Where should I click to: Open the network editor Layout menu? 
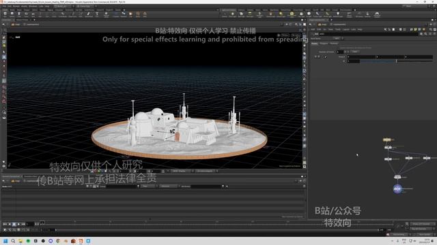click(346, 29)
